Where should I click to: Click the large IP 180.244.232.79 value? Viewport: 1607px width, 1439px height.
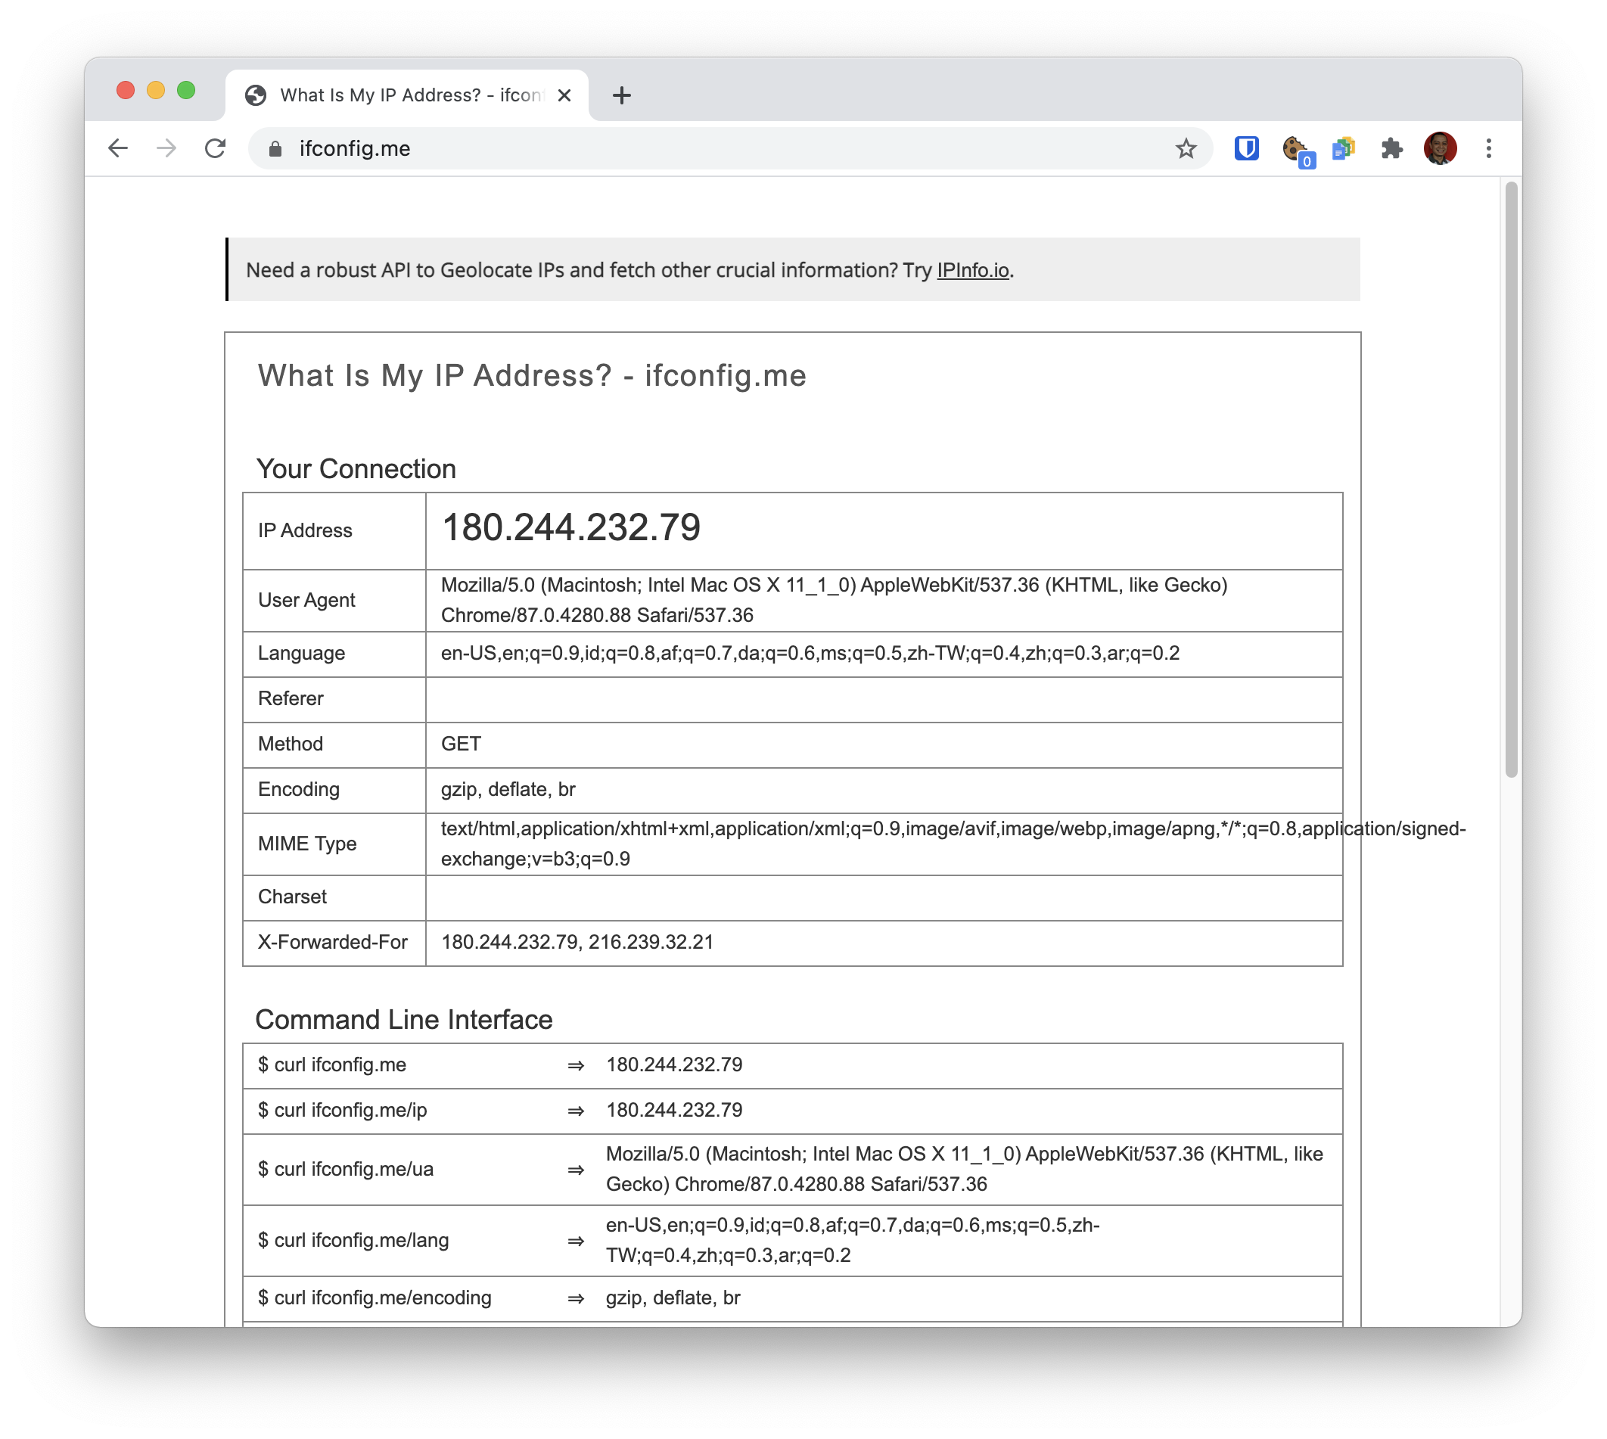click(571, 527)
